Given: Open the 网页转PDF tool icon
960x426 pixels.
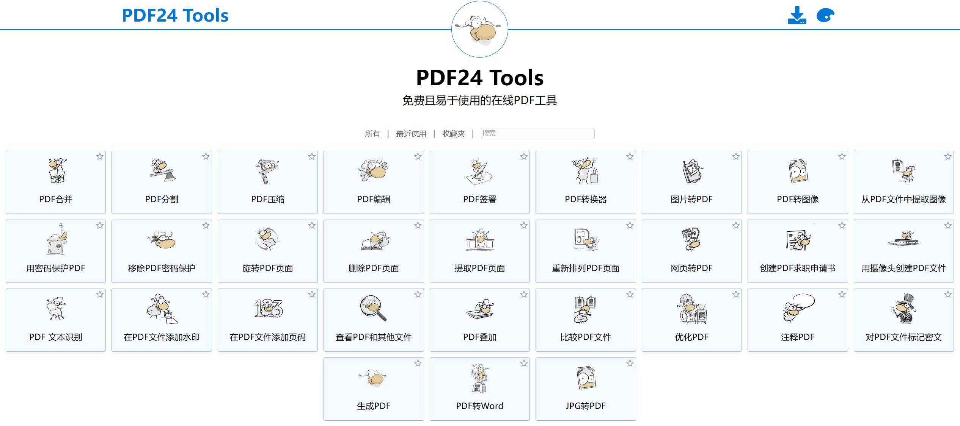Looking at the screenshot, I should click(x=691, y=239).
